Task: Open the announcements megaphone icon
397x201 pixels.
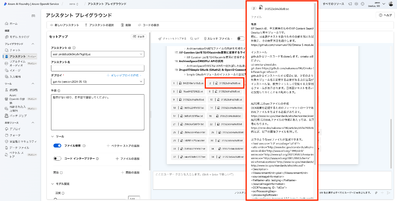Action: (350, 4)
